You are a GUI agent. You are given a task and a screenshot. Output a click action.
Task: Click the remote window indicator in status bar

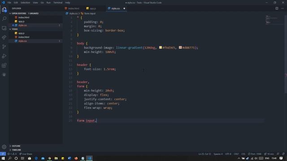click(x=3, y=154)
